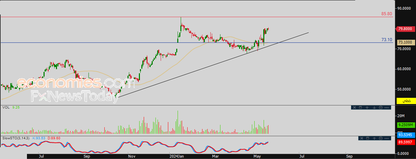Viewport: 416px width, 159px height.
Task: Maximize the VOL volume pane
Action: coord(360,107)
